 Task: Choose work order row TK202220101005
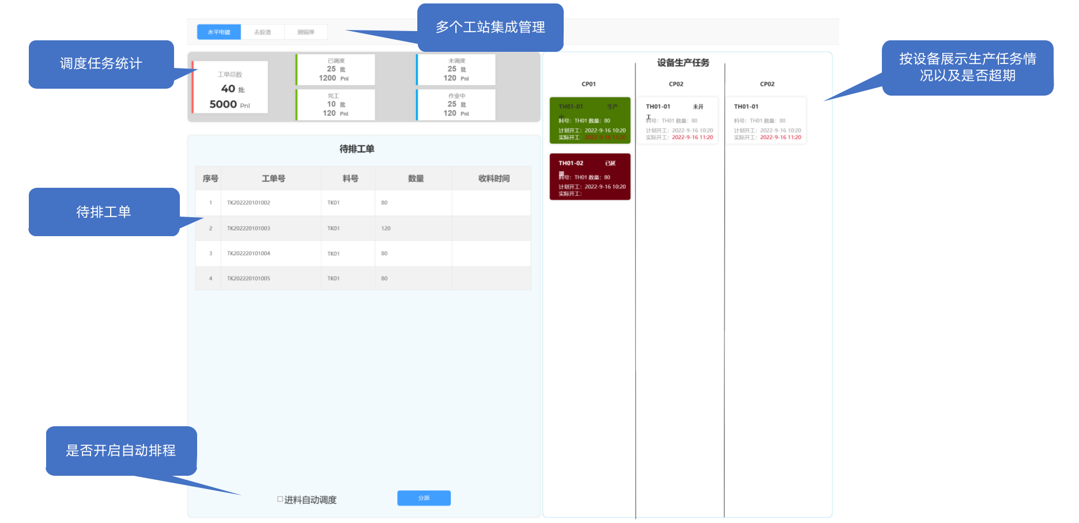[x=248, y=279]
